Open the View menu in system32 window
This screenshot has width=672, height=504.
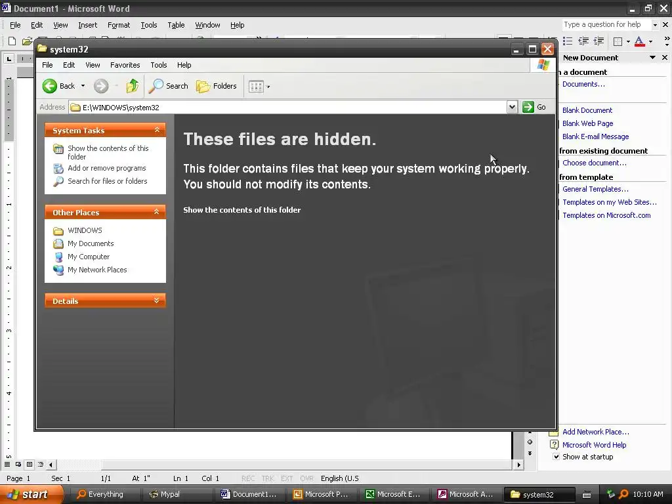pos(93,65)
